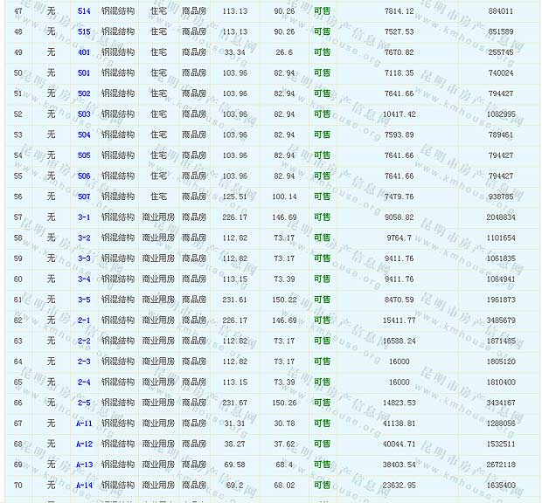Image resolution: width=542 pixels, height=503 pixels.
Task: Open room 503 details link
Action: [84, 114]
